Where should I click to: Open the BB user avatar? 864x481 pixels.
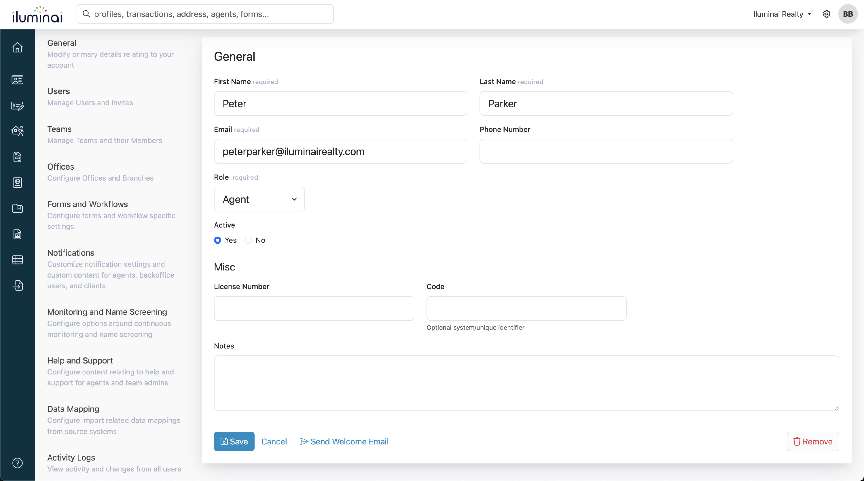pyautogui.click(x=848, y=14)
